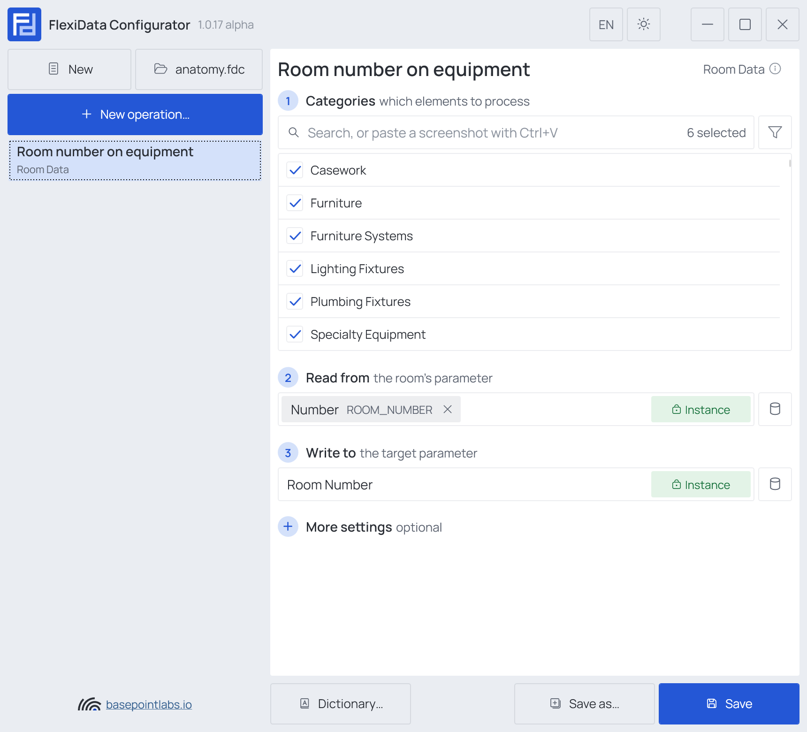This screenshot has height=732, width=807.
Task: Click Save as button
Action: [585, 704]
